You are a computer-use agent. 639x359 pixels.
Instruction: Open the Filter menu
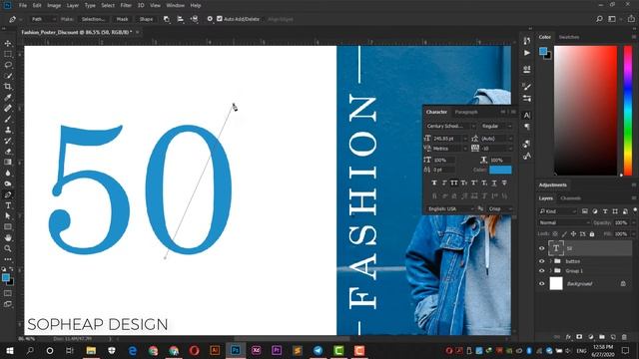(x=126, y=5)
